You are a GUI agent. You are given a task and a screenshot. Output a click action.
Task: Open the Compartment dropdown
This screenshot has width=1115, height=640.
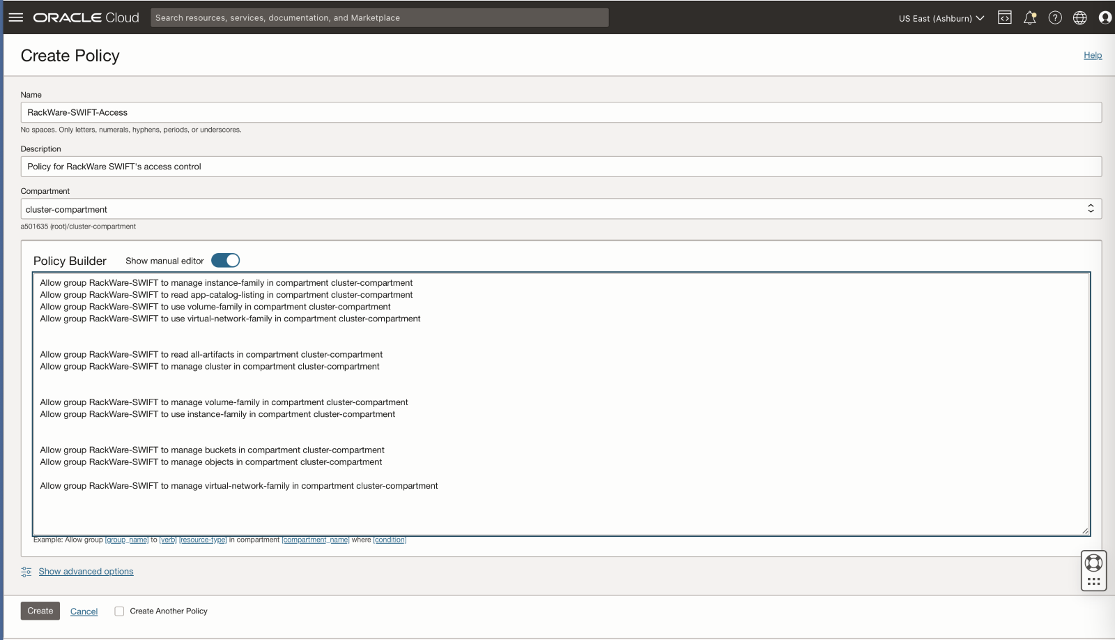point(561,209)
